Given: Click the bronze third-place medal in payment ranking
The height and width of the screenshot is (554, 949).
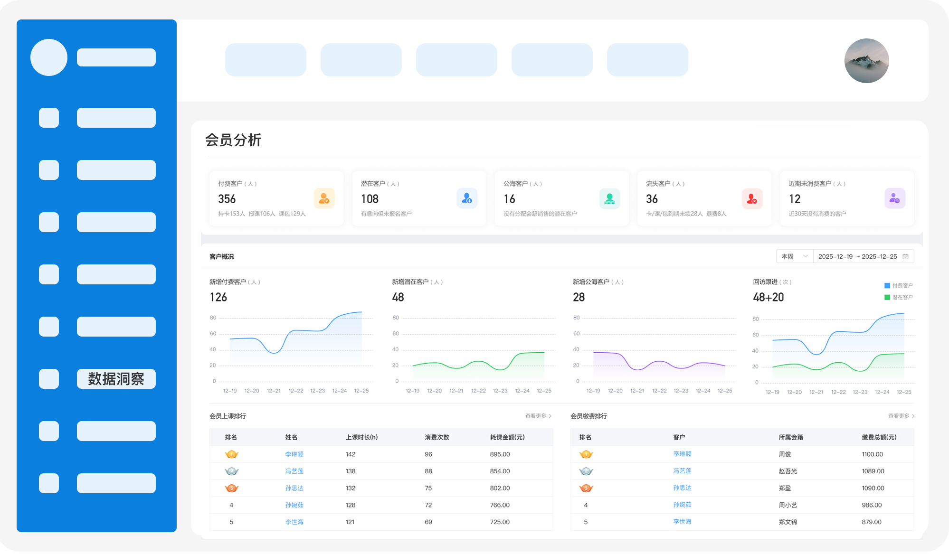Looking at the screenshot, I should (x=586, y=488).
